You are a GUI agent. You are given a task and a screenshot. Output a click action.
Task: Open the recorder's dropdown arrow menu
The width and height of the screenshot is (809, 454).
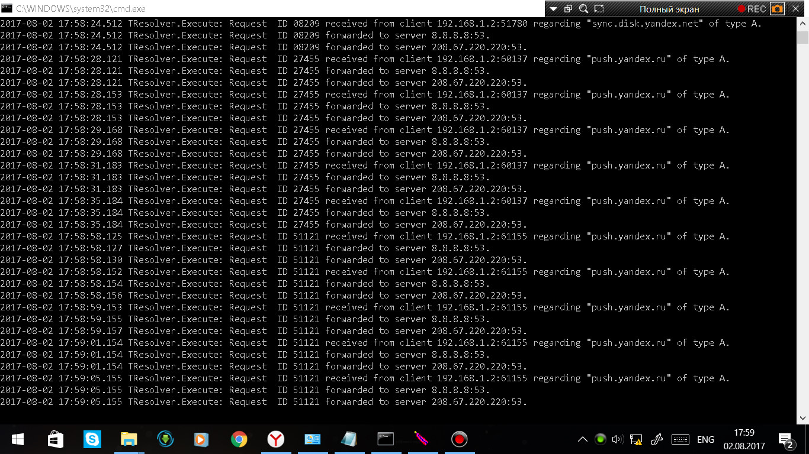pos(553,9)
